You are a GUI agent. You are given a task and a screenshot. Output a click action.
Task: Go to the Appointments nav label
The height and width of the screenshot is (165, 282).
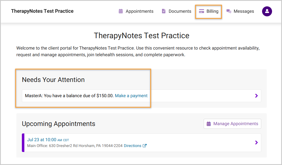pos(139,11)
